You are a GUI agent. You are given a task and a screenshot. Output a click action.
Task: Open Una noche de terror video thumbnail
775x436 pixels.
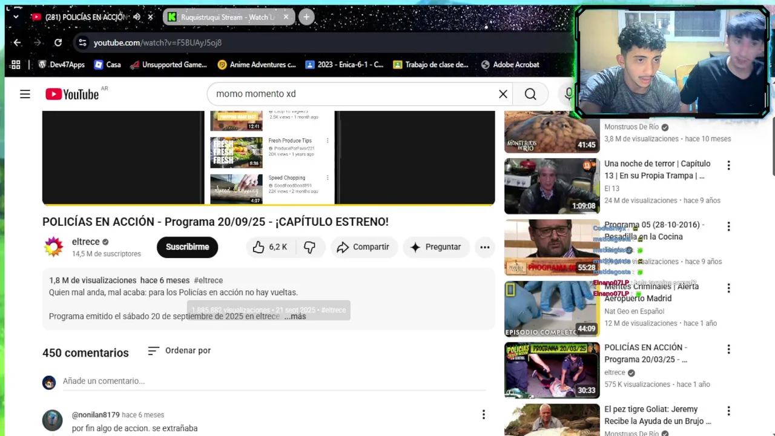click(552, 186)
